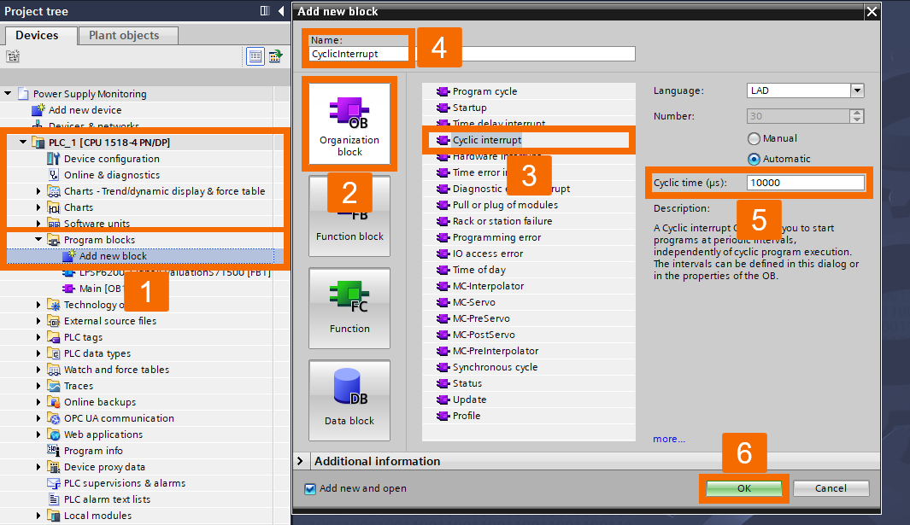Collapse the project tree with arrow icon
This screenshot has width=910, height=525.
281,11
